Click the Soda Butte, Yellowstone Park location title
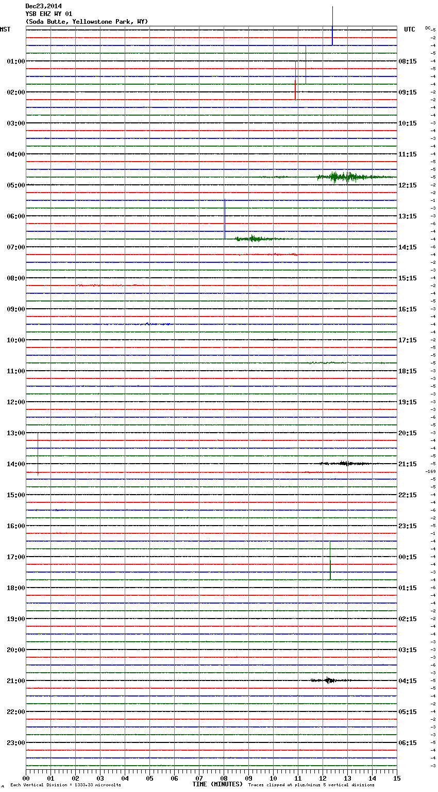This screenshot has height=792, width=438. point(87,22)
